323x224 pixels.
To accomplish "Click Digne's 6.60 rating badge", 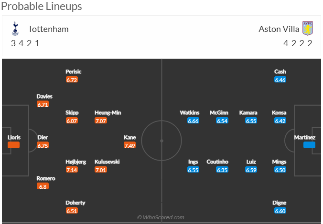I will click(280, 211).
